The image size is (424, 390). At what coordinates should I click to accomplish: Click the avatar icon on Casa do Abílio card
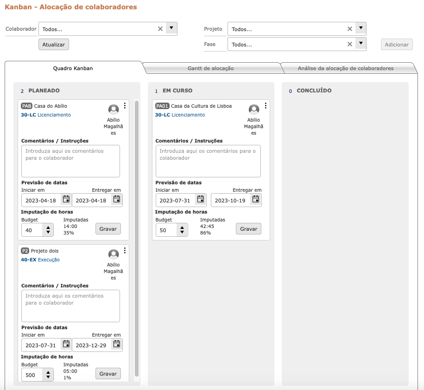[114, 110]
